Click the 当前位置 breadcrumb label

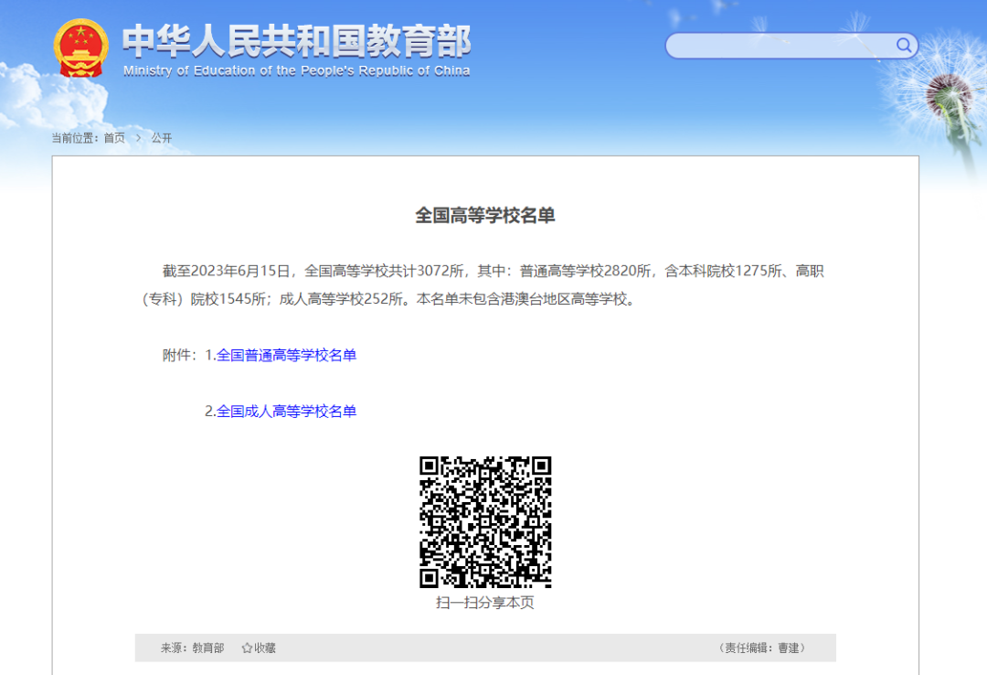coord(74,138)
